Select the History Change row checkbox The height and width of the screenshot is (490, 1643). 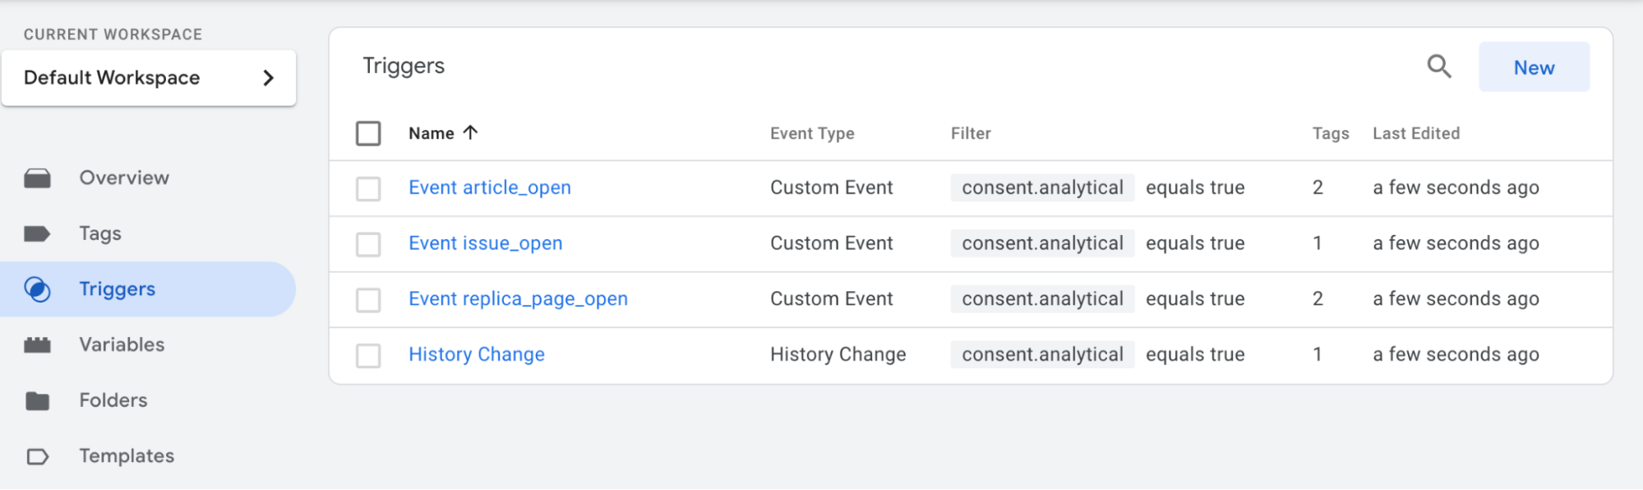(368, 356)
